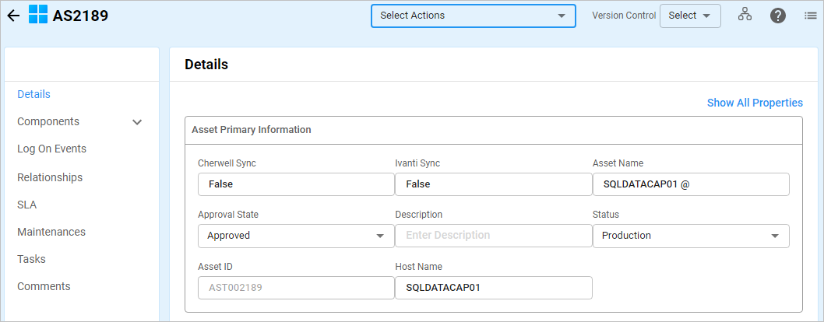Expand the Components section chevron
Image resolution: width=824 pixels, height=322 pixels.
pos(137,122)
